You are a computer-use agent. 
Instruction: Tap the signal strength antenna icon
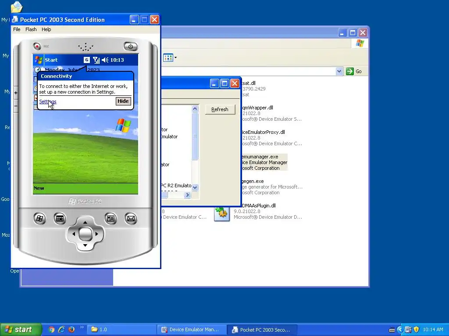96,60
